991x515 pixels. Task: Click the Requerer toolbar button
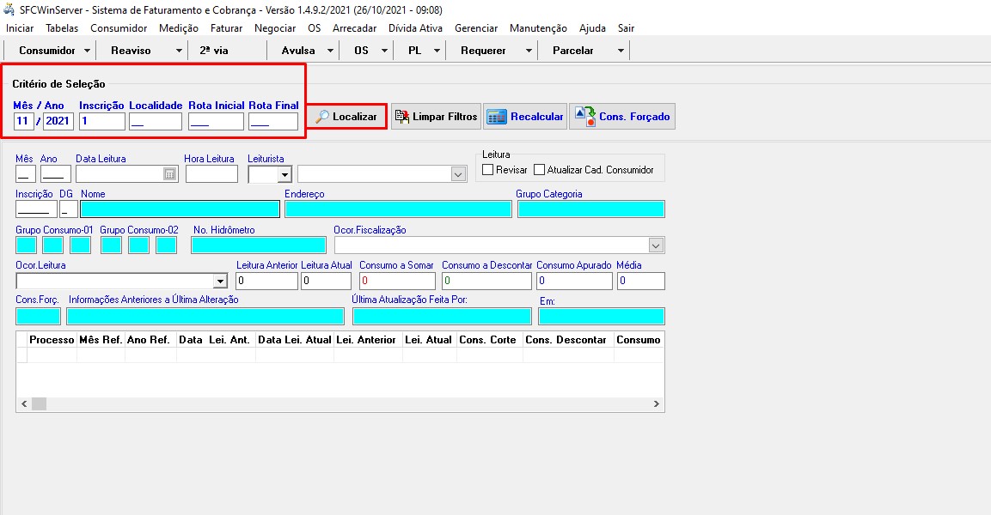483,51
